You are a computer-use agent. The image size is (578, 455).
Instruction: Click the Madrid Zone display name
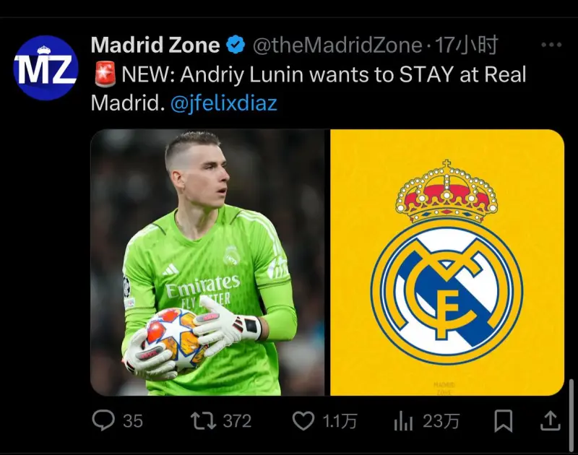(x=155, y=45)
